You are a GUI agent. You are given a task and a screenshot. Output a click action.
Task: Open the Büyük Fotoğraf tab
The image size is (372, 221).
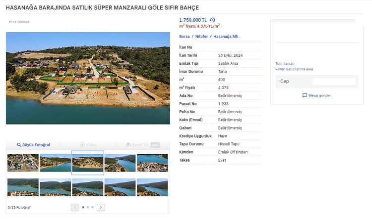tap(33, 145)
